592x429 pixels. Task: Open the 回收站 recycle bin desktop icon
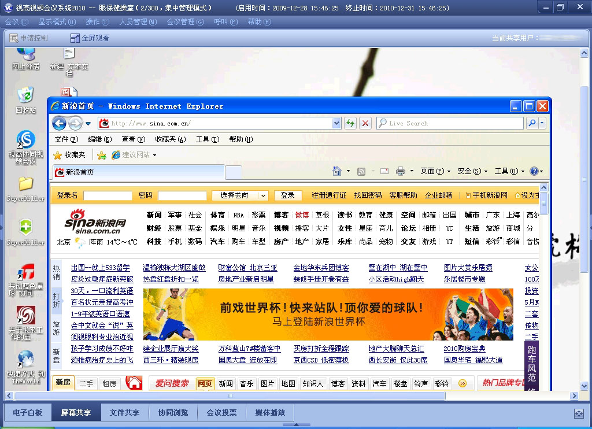pos(25,95)
